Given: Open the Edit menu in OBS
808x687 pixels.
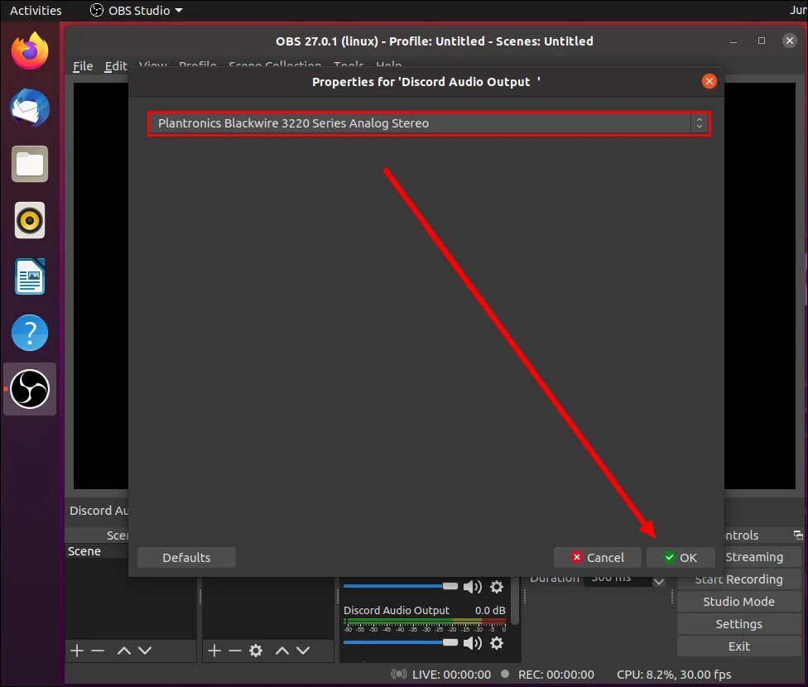Looking at the screenshot, I should tap(116, 66).
